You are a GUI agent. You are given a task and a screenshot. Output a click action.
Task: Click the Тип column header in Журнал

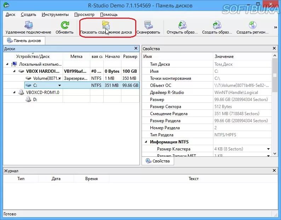coord(21,179)
